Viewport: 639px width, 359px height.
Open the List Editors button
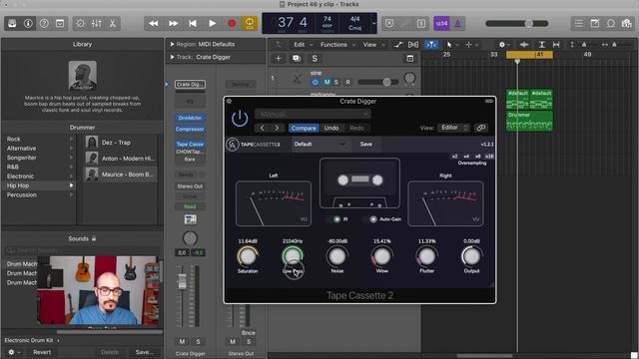click(579, 24)
